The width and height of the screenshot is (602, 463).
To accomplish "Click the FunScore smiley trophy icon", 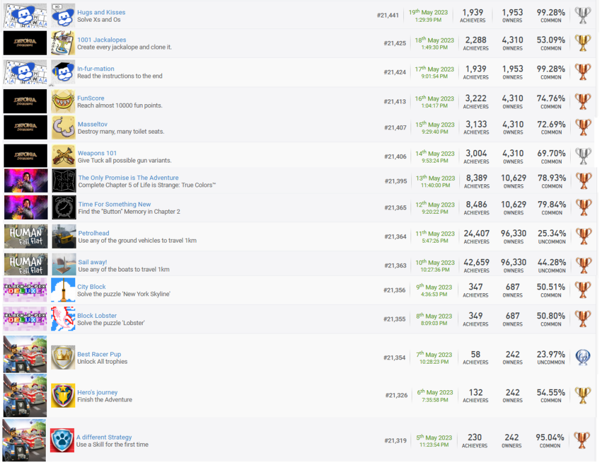I will (63, 102).
